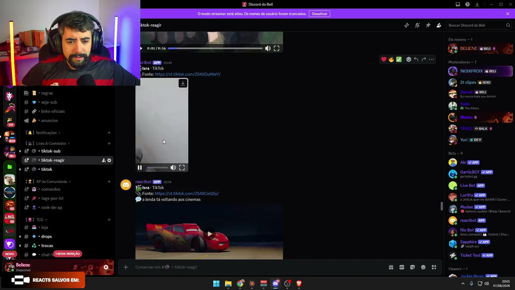Open the regras channel
Screen dimensions: 515x290
67,93
